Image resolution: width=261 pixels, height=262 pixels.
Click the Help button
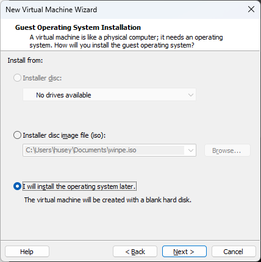(x=27, y=252)
